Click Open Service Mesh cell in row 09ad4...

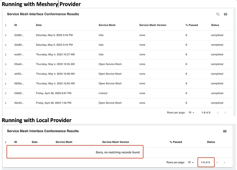(x=110, y=64)
